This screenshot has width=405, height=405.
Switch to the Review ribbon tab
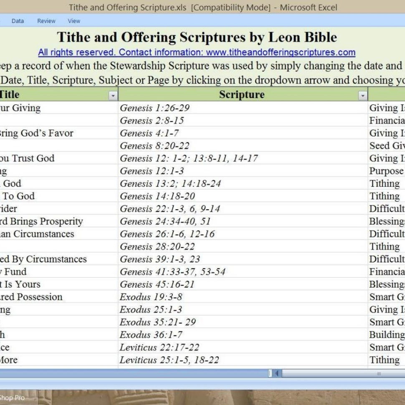point(46,20)
